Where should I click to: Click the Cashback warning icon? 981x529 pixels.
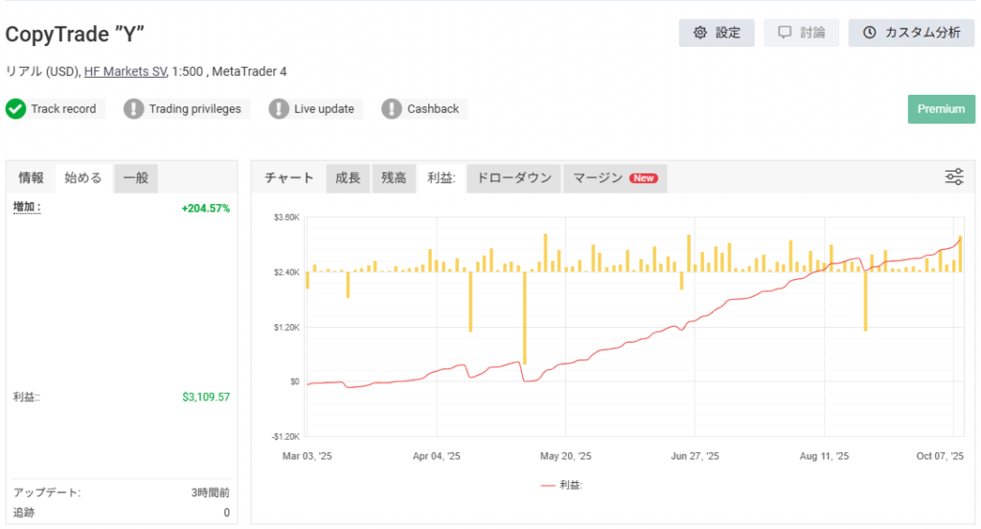point(392,109)
